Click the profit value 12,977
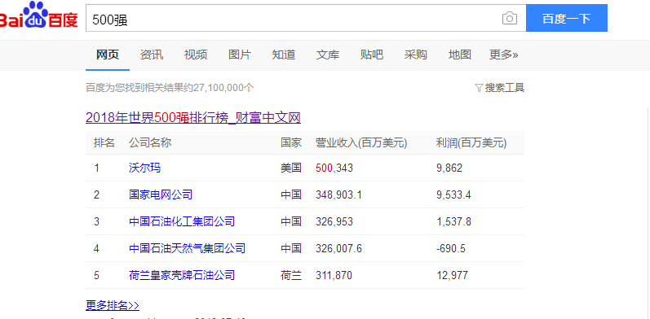Screen dimensions: 650x319 pyautogui.click(x=453, y=275)
